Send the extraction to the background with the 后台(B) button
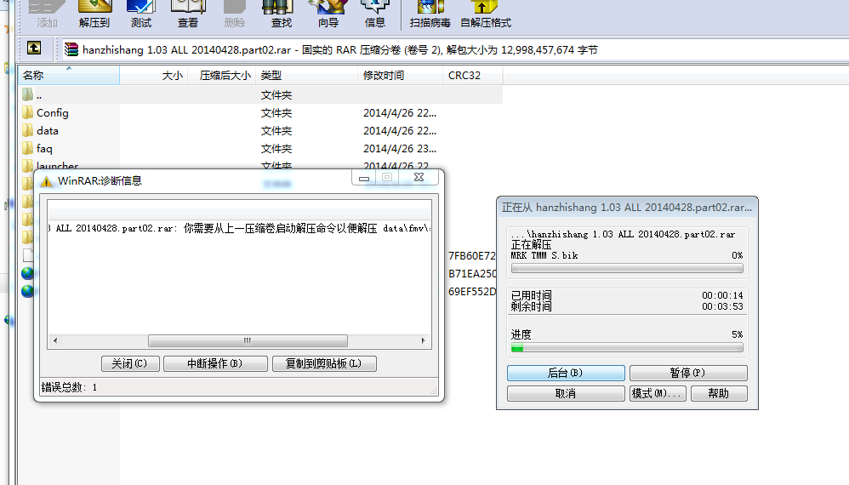The width and height of the screenshot is (849, 485). click(x=566, y=373)
